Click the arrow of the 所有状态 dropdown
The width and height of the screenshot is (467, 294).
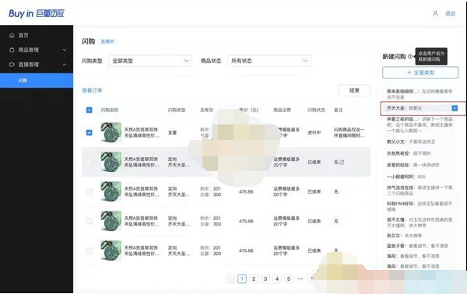(305, 61)
